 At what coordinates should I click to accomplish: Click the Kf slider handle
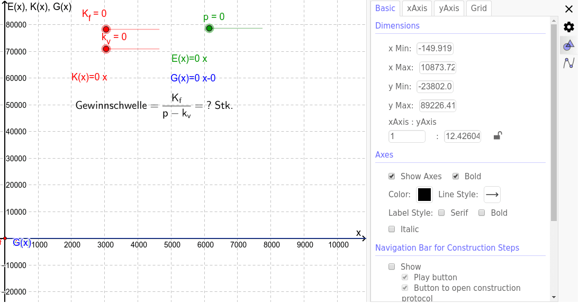click(x=106, y=29)
